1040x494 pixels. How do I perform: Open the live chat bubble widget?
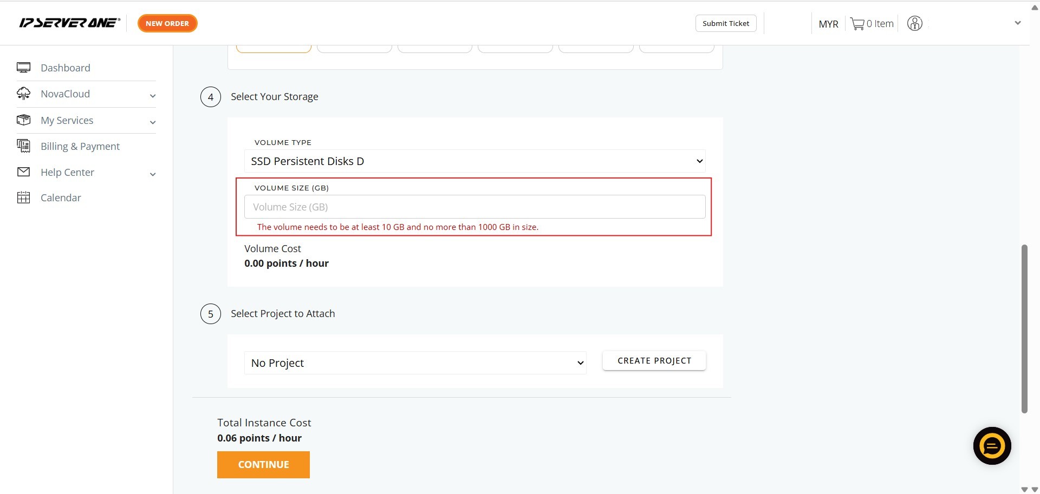(992, 446)
